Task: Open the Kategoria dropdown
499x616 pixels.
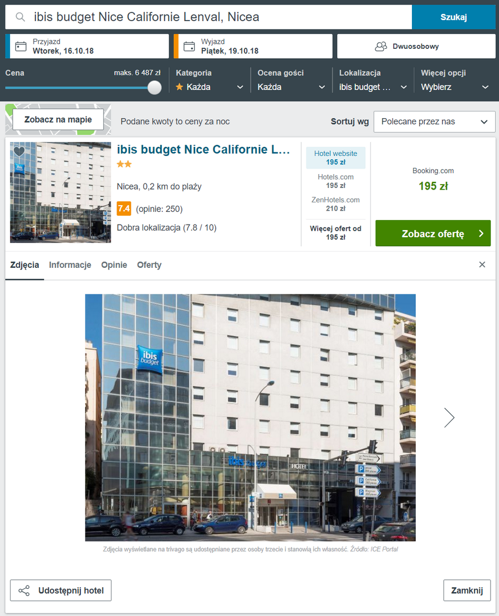Action: click(210, 87)
